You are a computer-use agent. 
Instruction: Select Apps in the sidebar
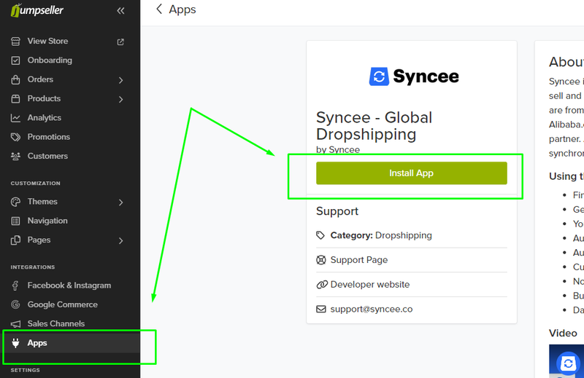70,343
